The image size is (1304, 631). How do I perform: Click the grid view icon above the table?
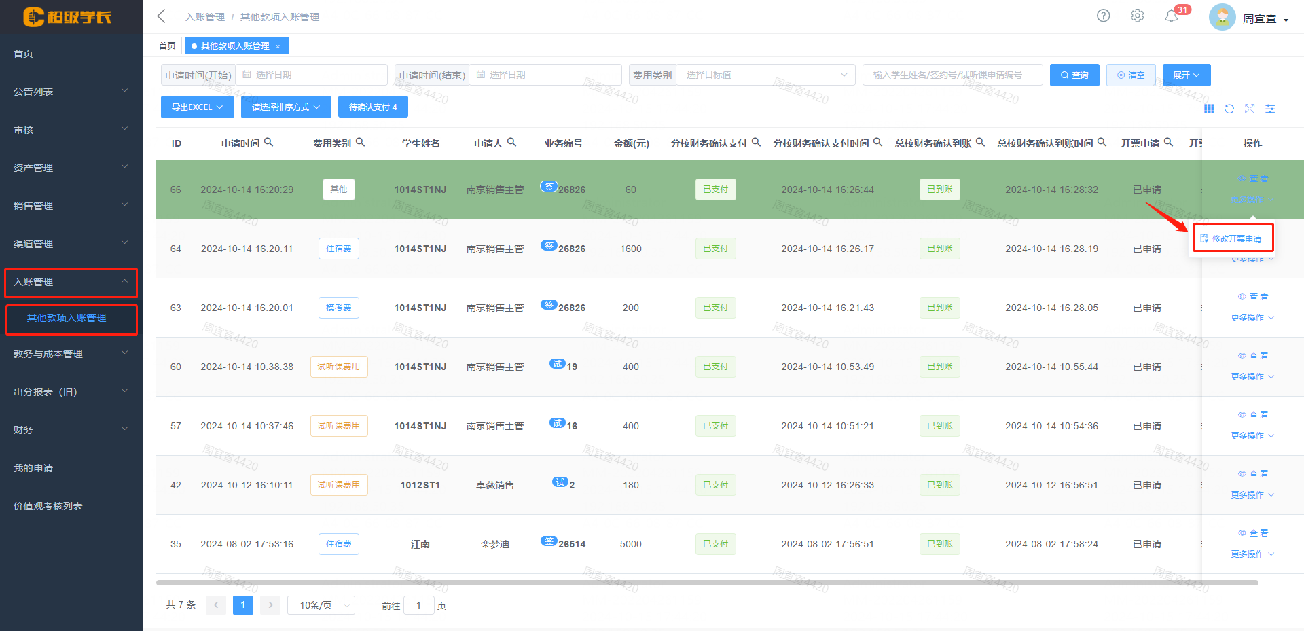point(1209,109)
